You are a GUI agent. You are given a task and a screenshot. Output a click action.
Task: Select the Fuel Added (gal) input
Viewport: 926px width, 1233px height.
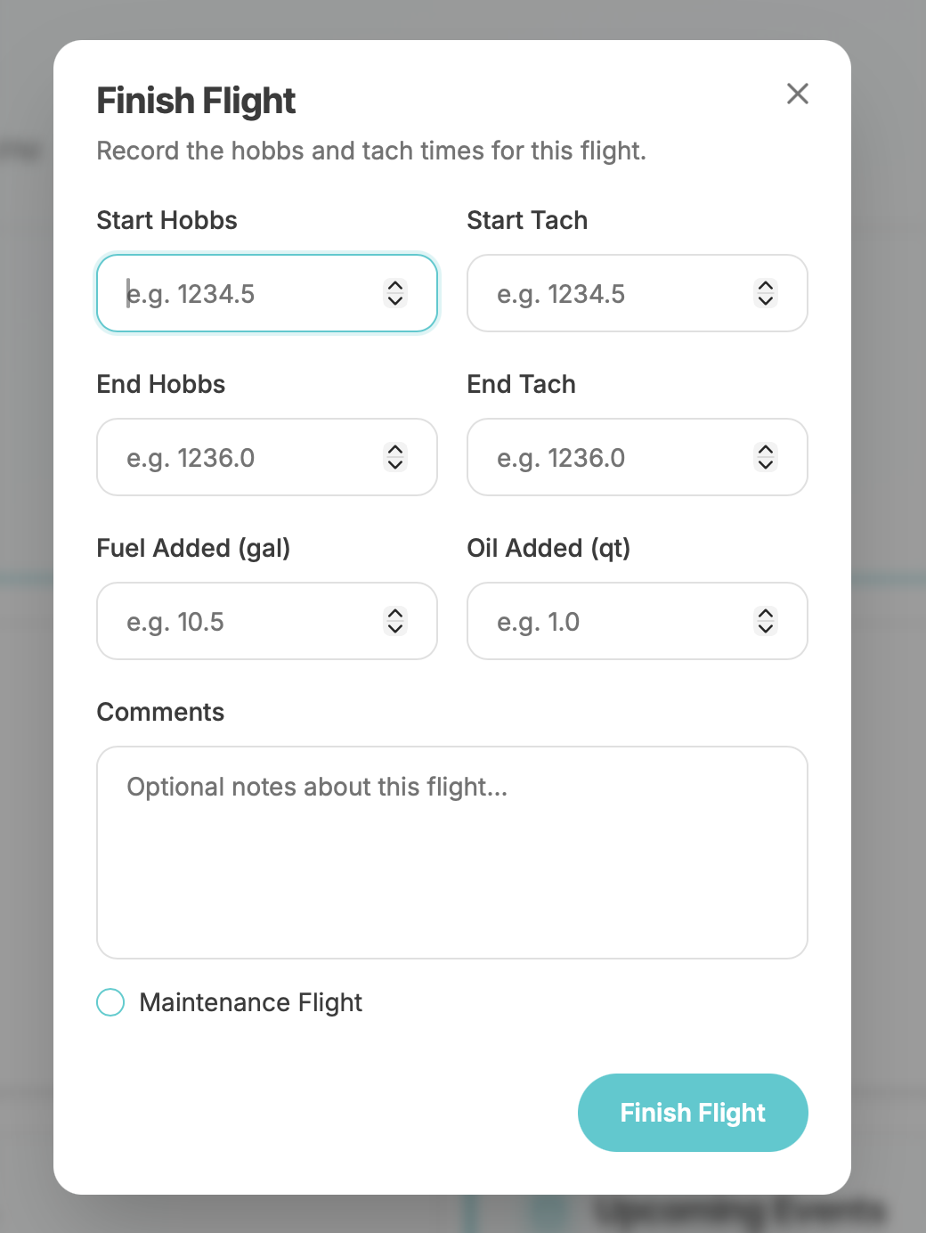coord(249,622)
